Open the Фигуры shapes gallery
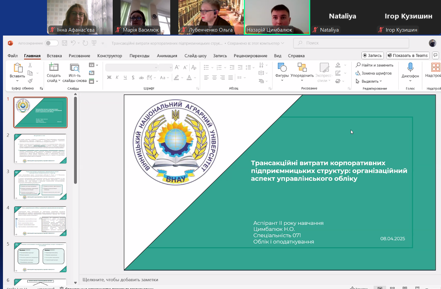The image size is (441, 289). 282,71
